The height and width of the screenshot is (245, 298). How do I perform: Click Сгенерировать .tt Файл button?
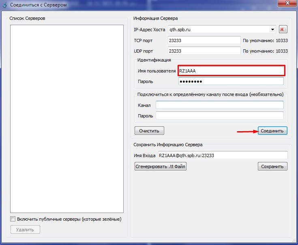pos(161,166)
